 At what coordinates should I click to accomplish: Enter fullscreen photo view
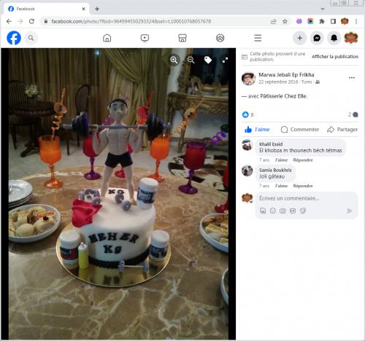point(225,60)
